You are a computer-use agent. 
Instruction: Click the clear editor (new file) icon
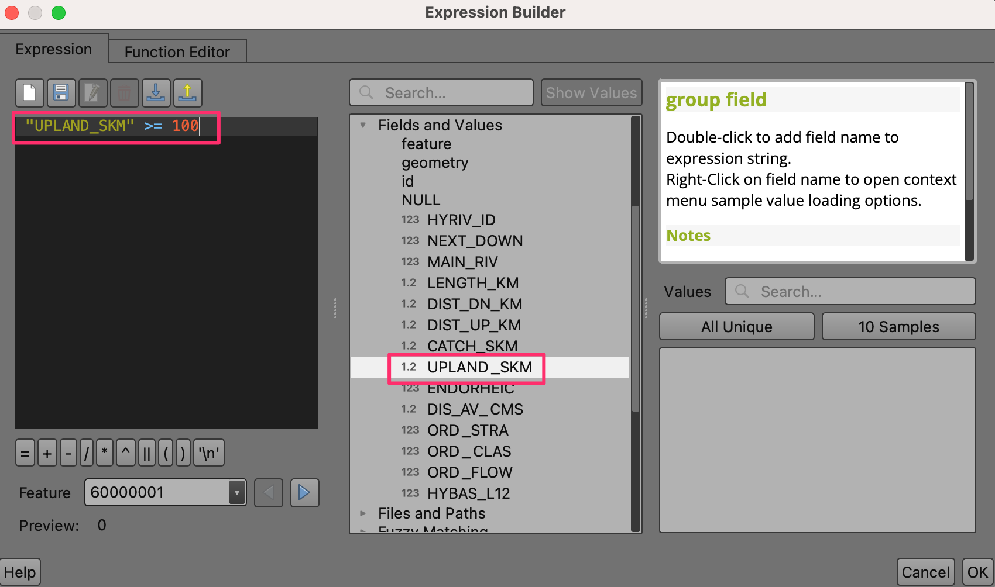tap(29, 93)
